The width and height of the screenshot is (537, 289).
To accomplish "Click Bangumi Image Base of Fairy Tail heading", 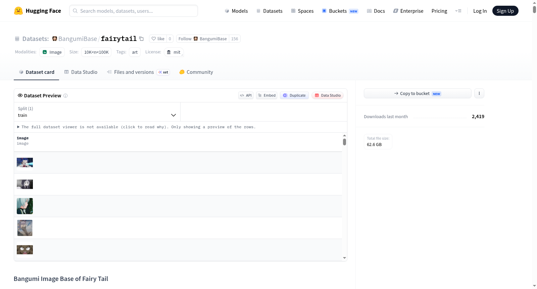I will pyautogui.click(x=61, y=279).
